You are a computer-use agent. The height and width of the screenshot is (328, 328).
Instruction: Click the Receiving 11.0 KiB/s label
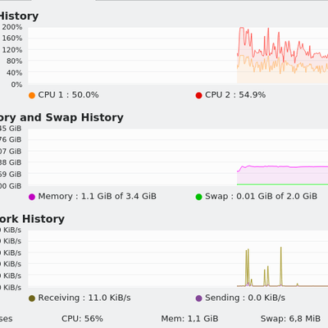point(84,298)
